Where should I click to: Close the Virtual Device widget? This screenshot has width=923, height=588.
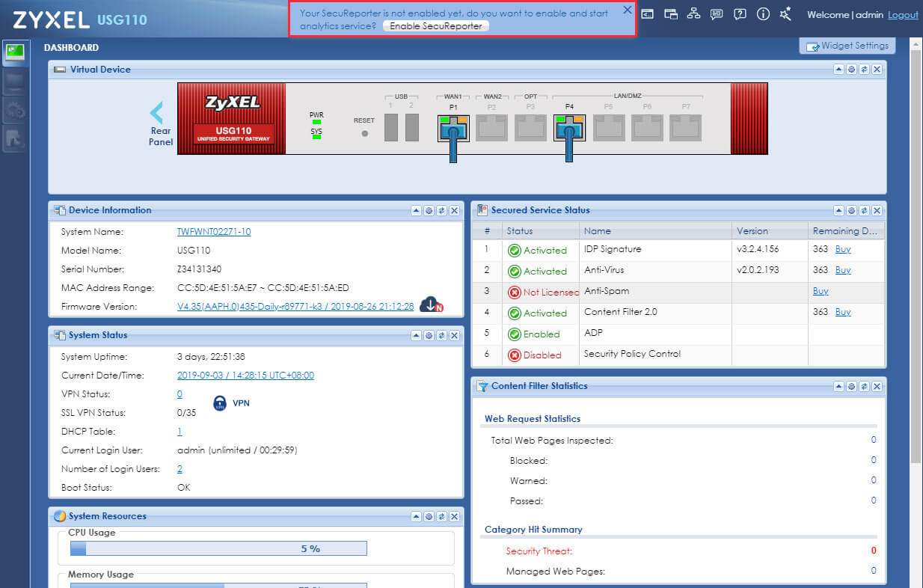[x=877, y=70]
